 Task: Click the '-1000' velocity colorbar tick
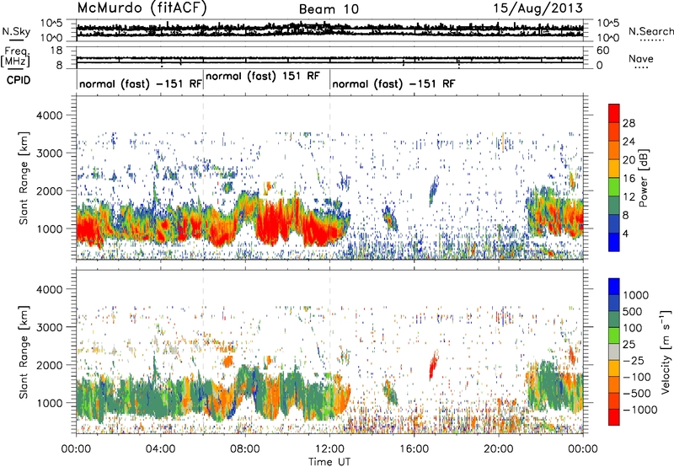point(639,410)
